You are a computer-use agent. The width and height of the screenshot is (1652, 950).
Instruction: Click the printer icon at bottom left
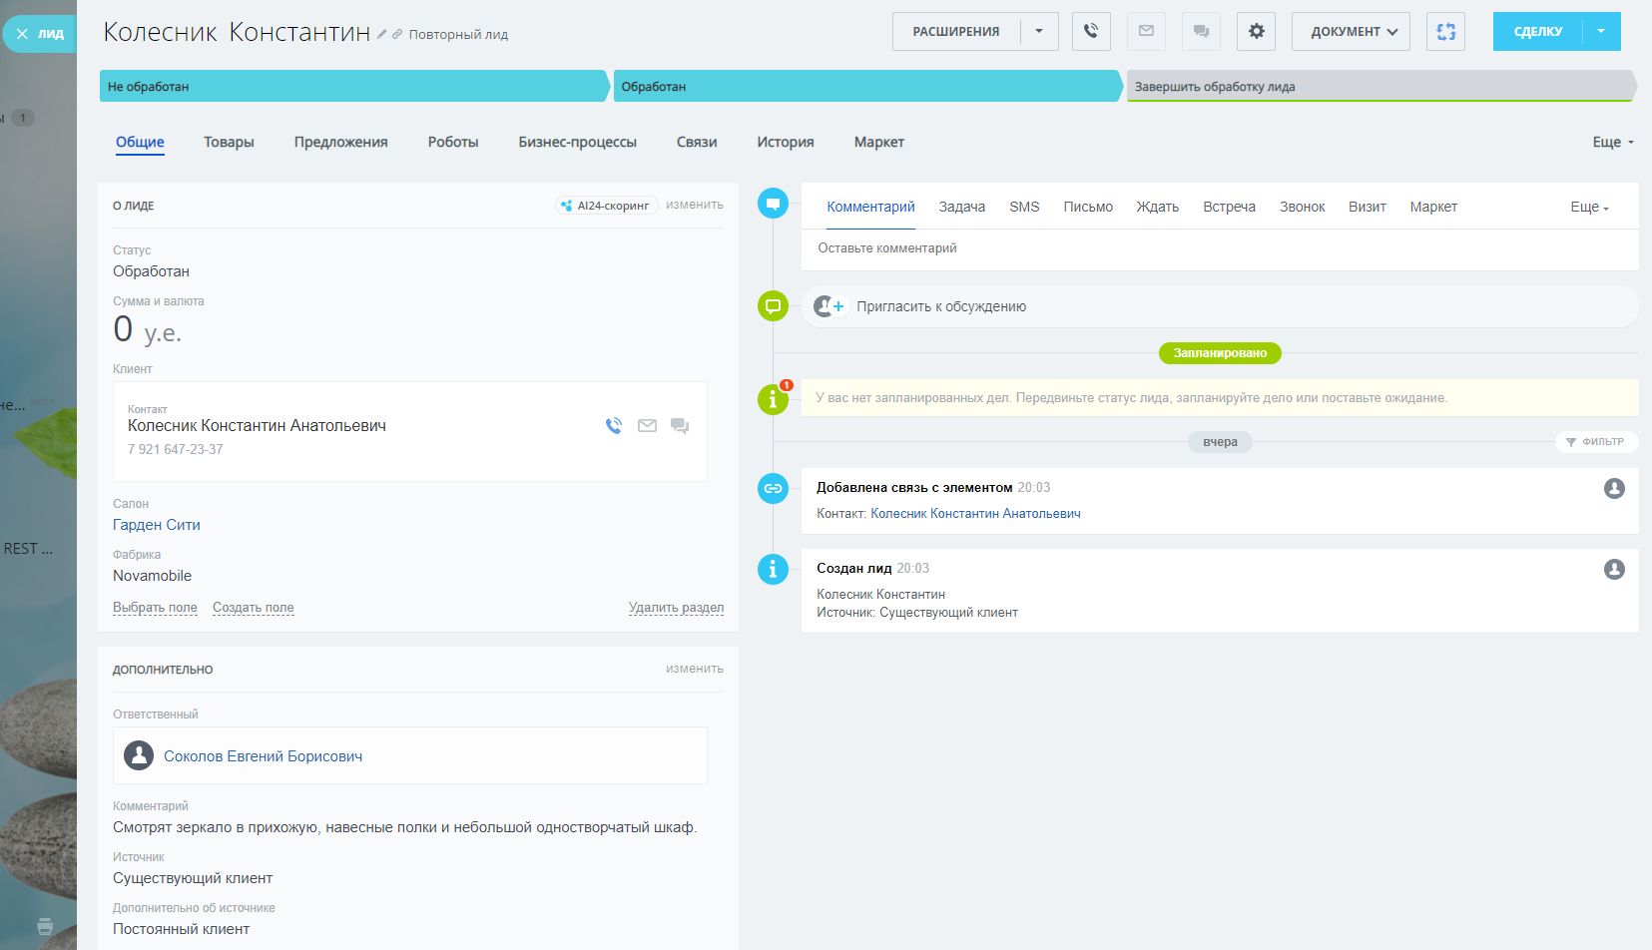pyautogui.click(x=45, y=926)
